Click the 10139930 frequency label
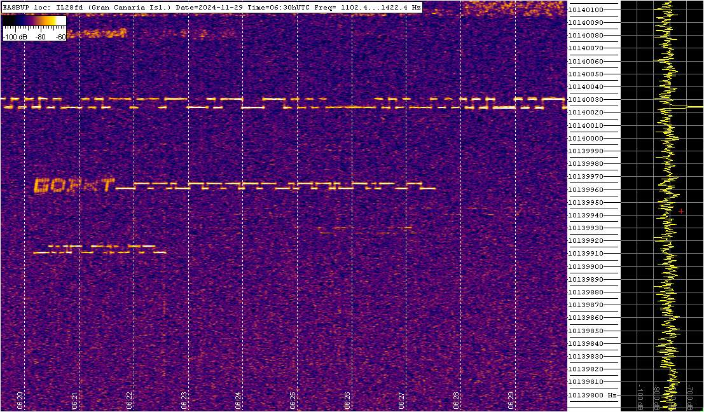The height and width of the screenshot is (412, 704). (x=586, y=228)
